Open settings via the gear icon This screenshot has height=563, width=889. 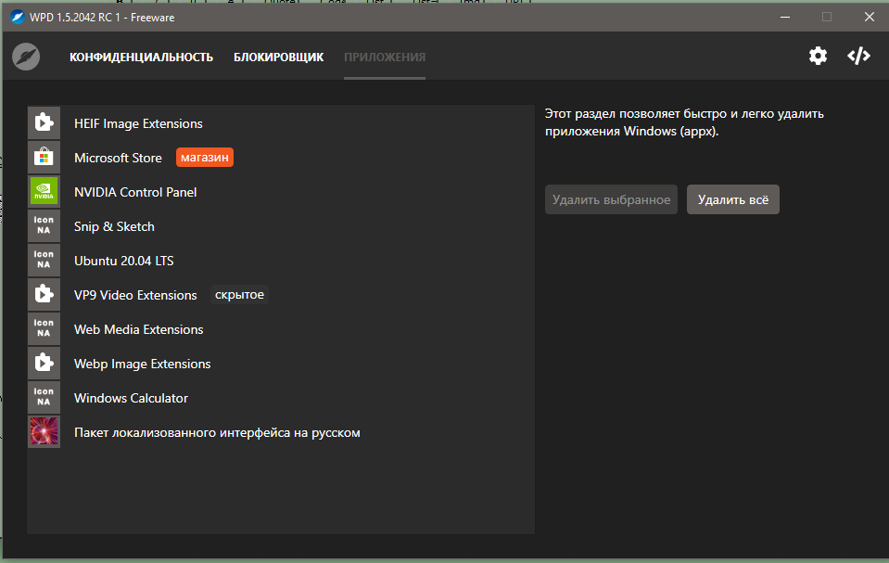(818, 56)
